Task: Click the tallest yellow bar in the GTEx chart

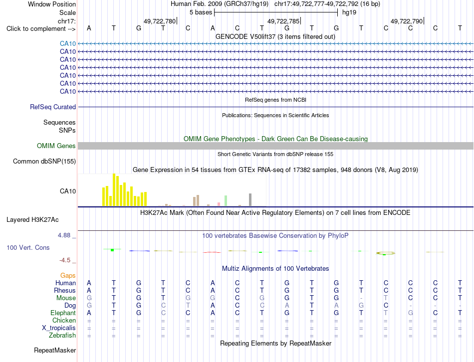Action: 114,190
